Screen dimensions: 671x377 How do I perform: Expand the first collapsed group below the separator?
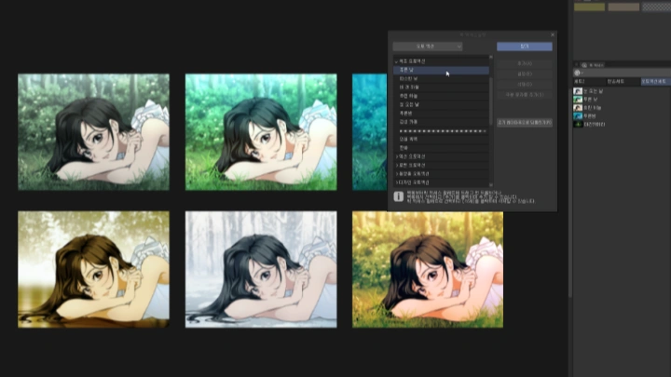[x=396, y=157]
